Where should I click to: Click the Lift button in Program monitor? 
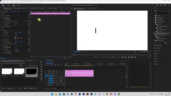(x=122, y=57)
